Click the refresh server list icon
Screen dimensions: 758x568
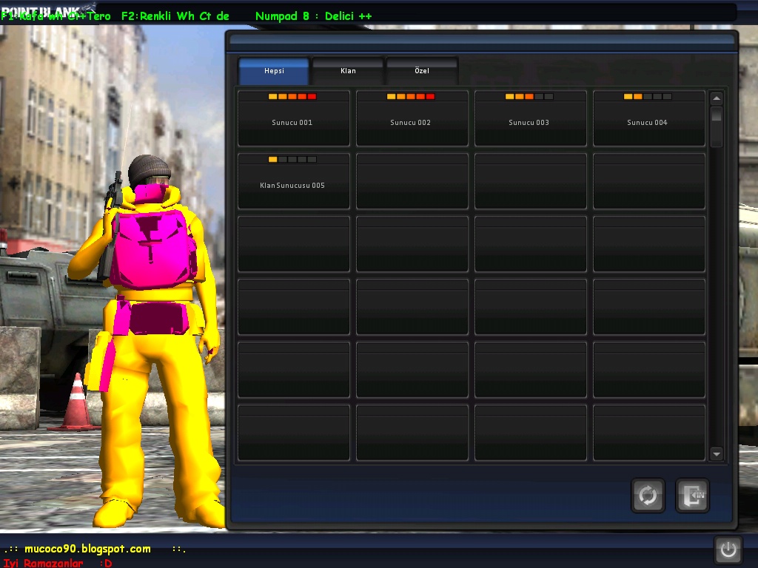coord(648,495)
